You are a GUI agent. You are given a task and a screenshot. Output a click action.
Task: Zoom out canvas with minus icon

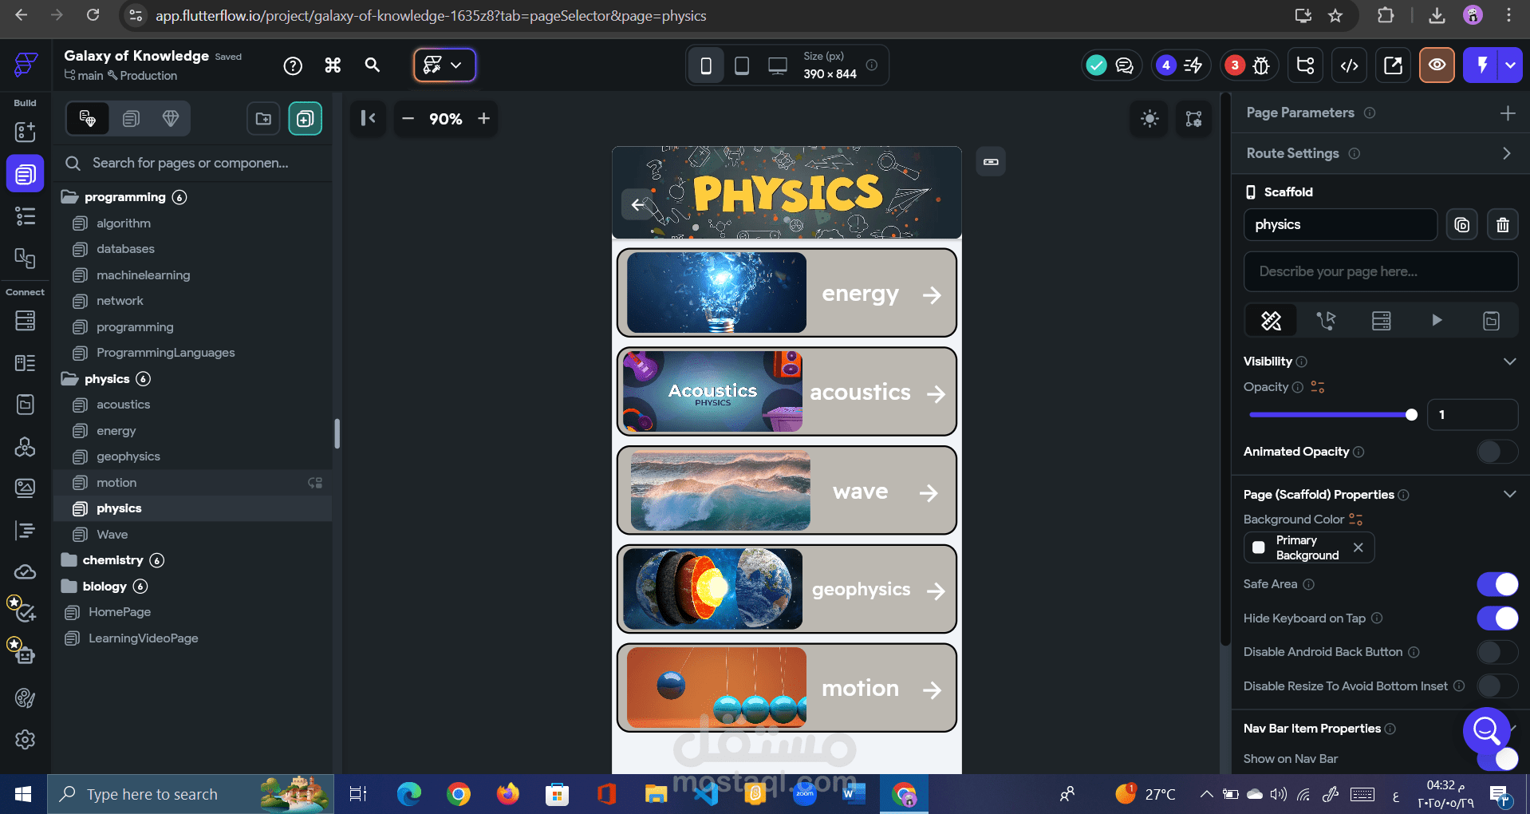(x=408, y=118)
